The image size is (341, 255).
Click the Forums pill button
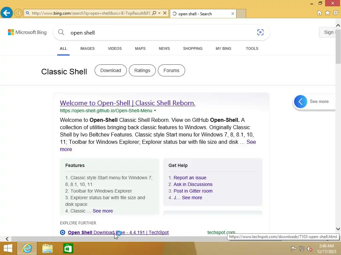171,70
